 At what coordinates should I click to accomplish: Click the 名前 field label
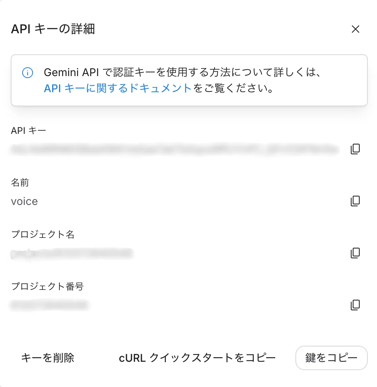[x=20, y=182]
